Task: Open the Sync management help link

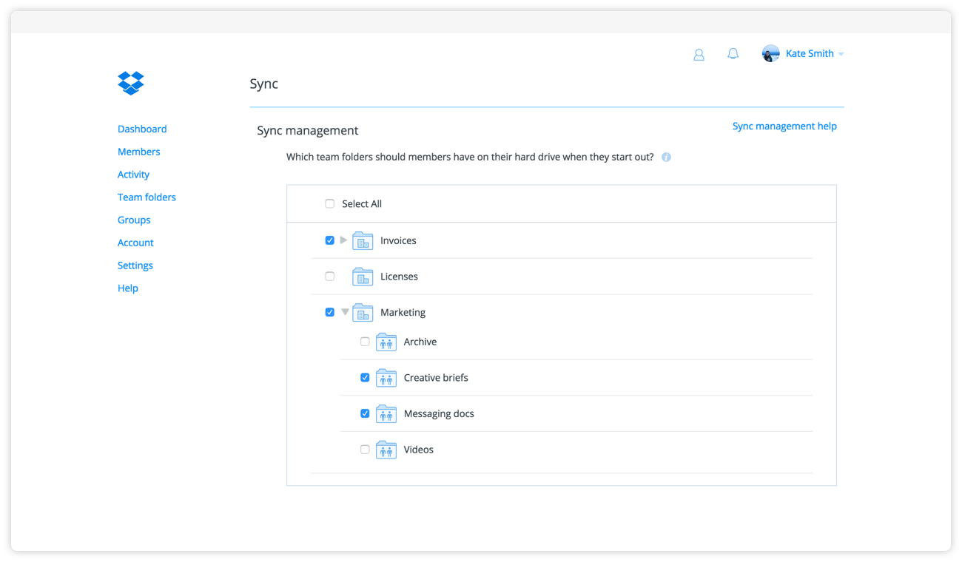Action: click(784, 126)
